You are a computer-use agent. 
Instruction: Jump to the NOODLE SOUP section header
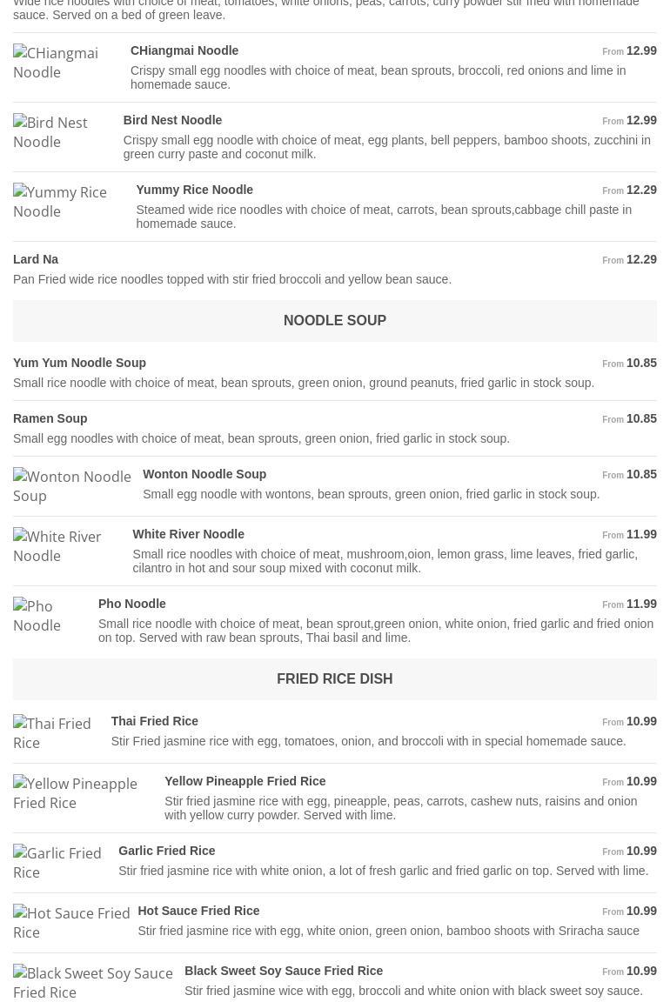point(335,321)
